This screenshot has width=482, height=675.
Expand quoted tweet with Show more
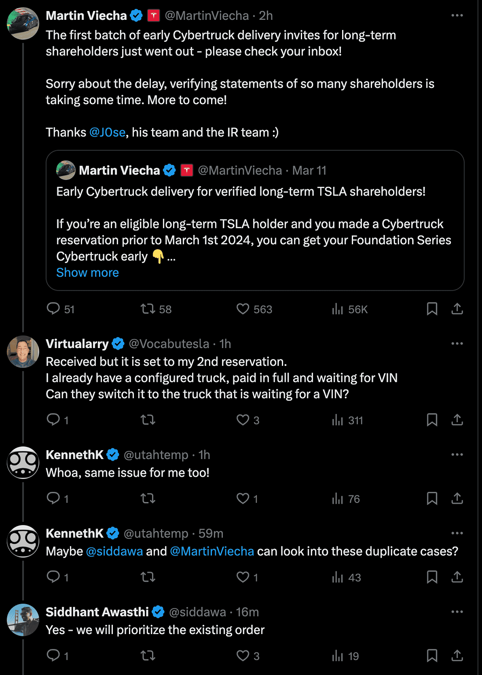(88, 273)
